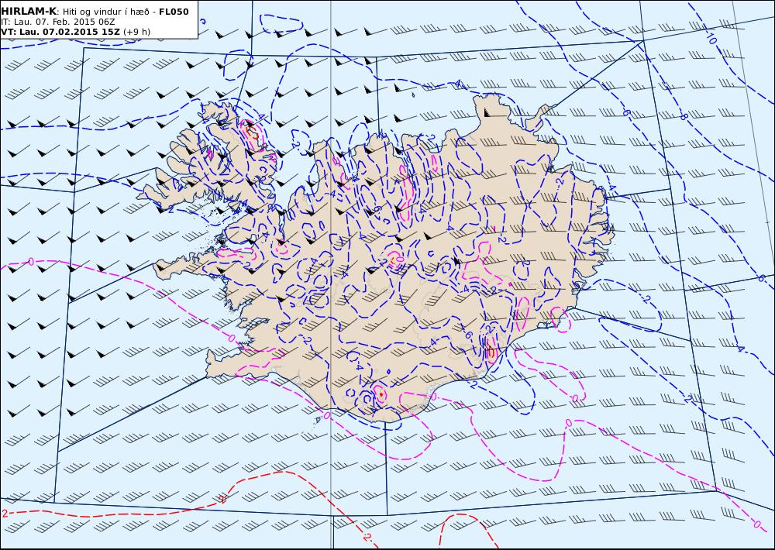Click the -10 isotherm contour label

point(710,38)
